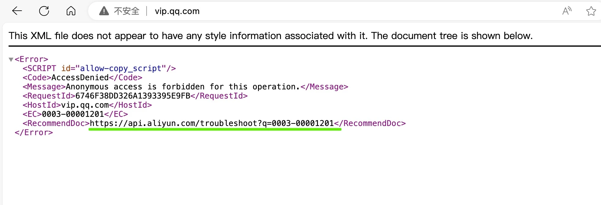The height and width of the screenshot is (205, 601).
Task: Click the EC value 0003-00001201
Action: [x=73, y=114]
